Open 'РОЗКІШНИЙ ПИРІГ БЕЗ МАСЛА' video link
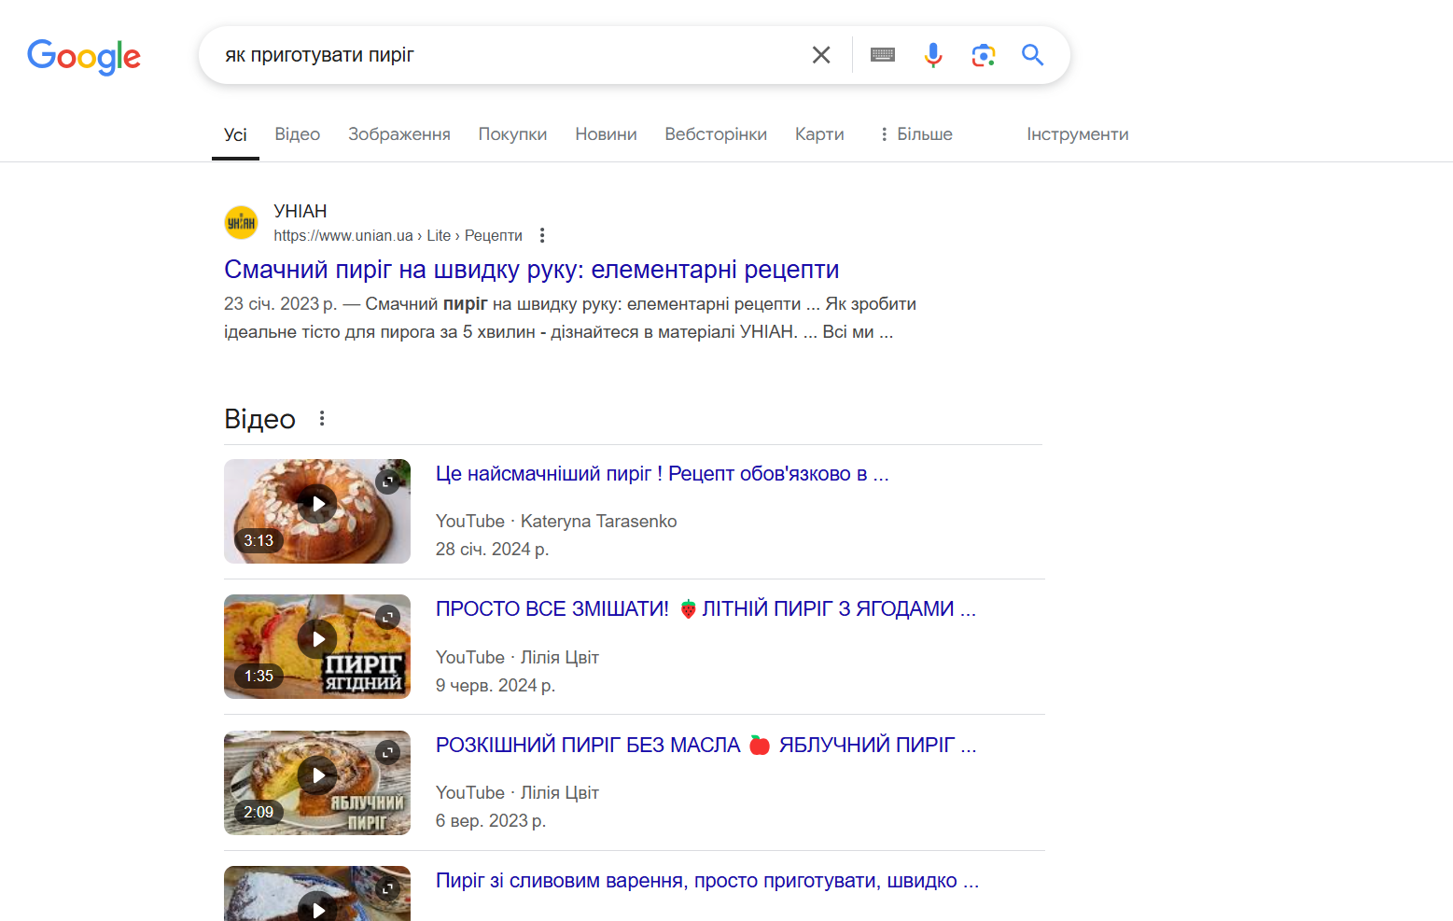Screen dimensions: 1453x921 pos(706,745)
